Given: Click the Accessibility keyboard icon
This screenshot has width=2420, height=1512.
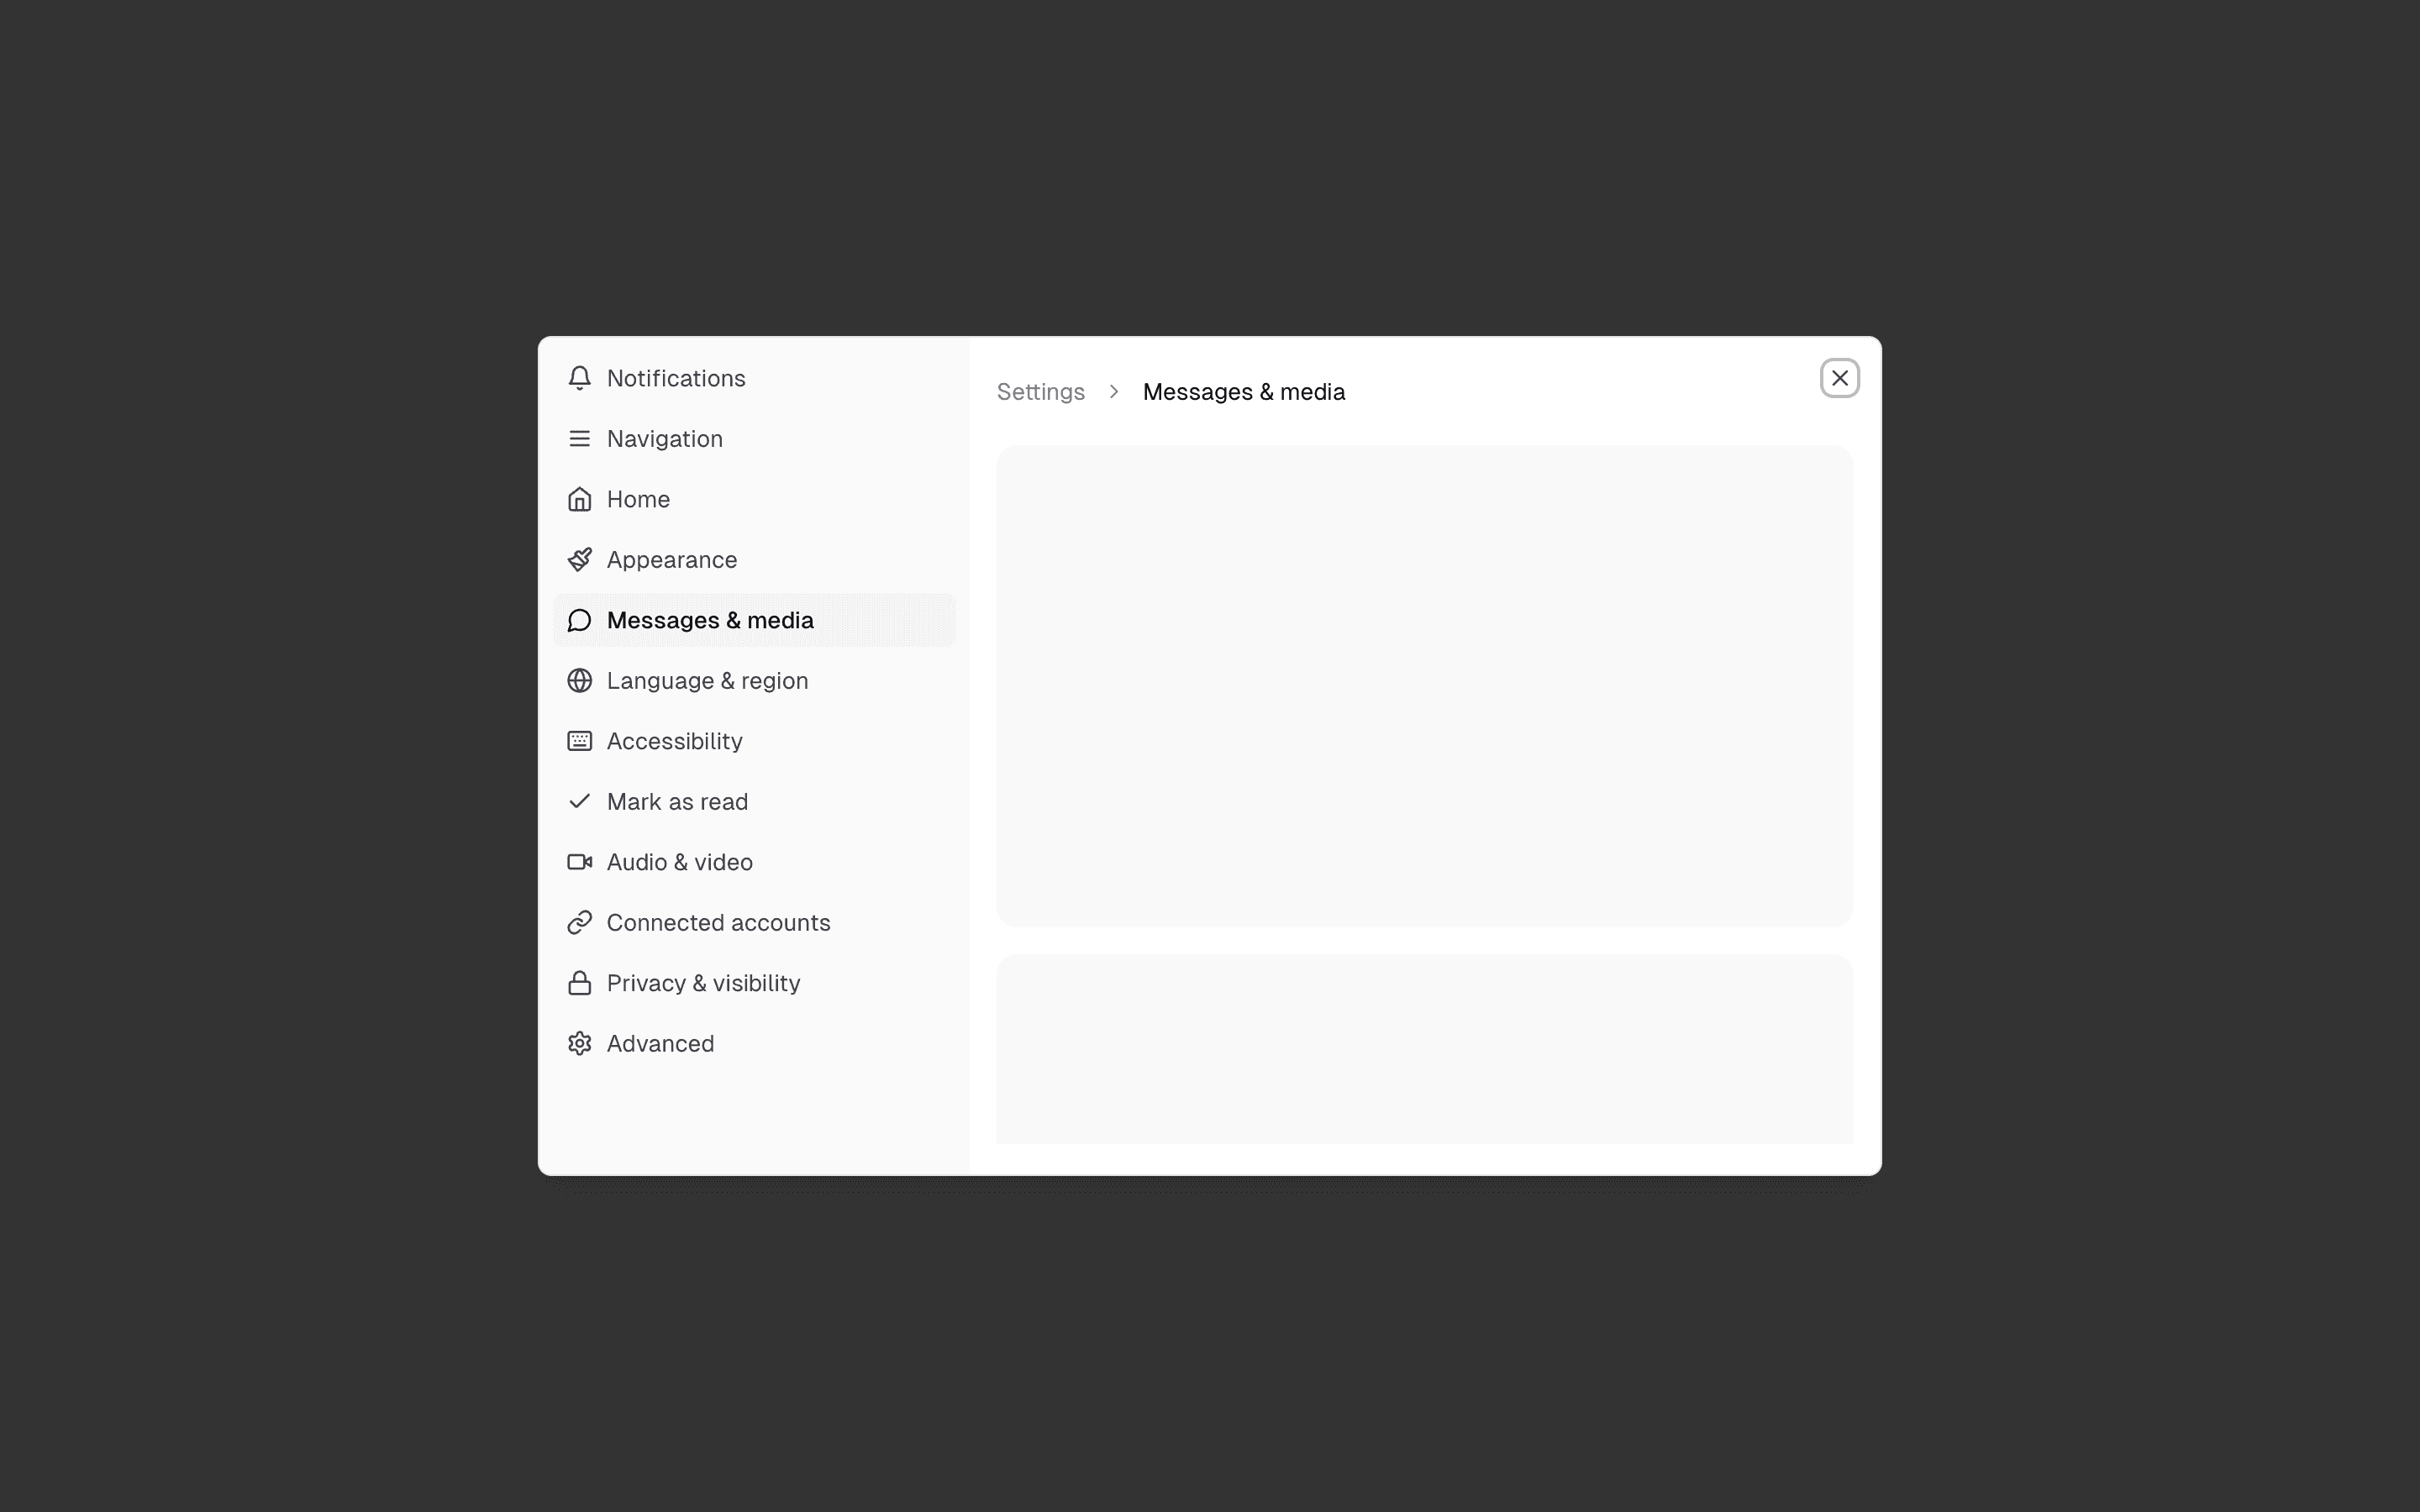Looking at the screenshot, I should (578, 740).
